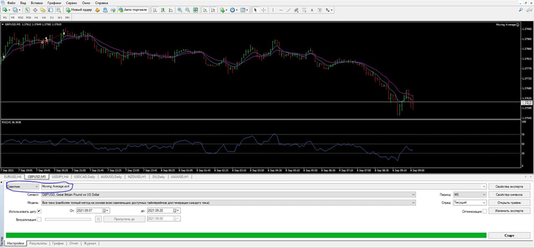Image resolution: width=534 pixels, height=248 pixels.
Task: Select the crosshair cursor tool
Action: (263, 10)
